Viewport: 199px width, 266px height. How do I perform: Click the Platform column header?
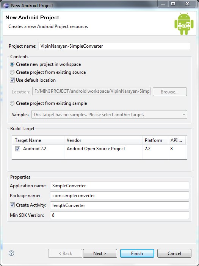click(x=155, y=140)
